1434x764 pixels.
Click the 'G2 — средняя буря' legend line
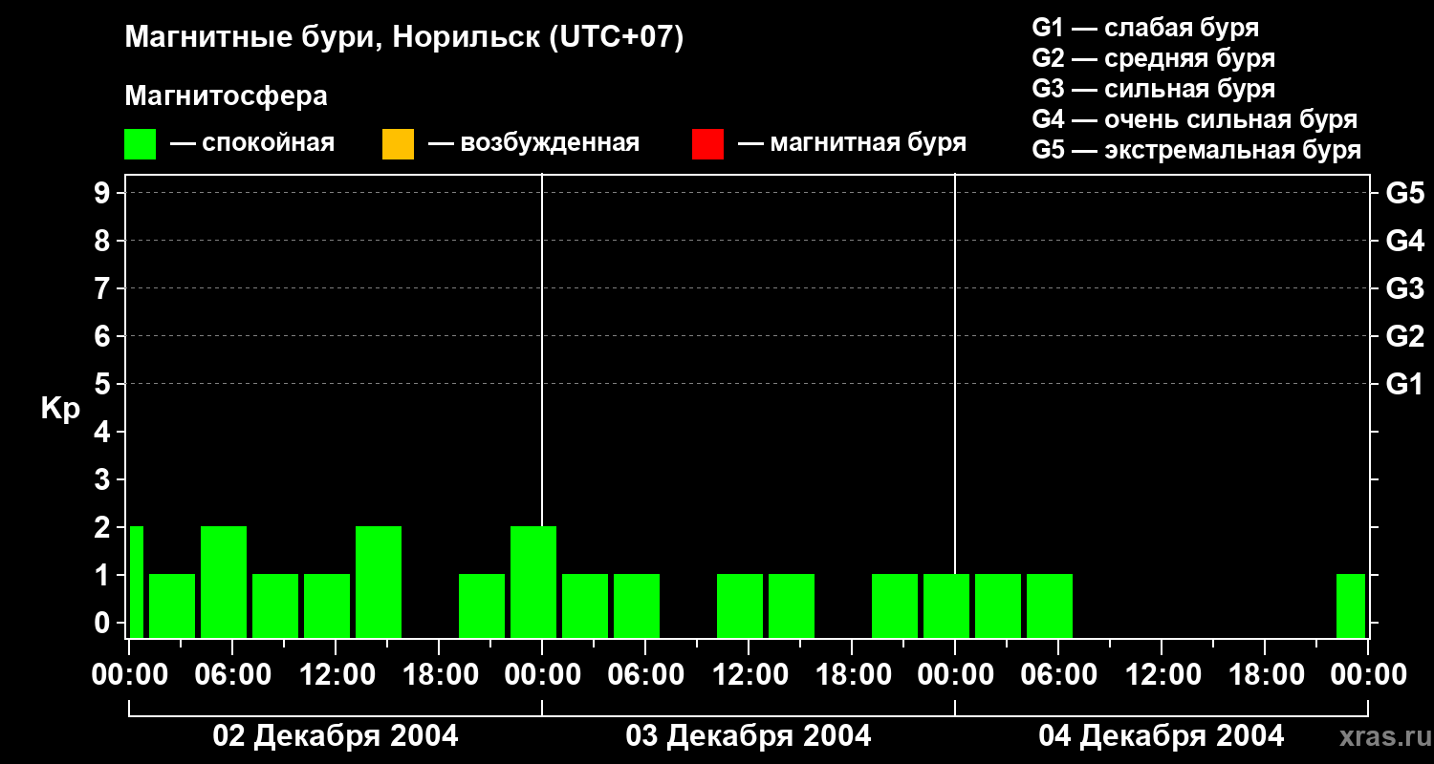click(1153, 58)
